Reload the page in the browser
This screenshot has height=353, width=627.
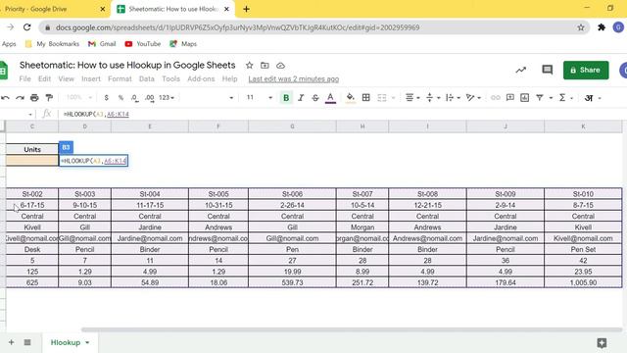pyautogui.click(x=26, y=27)
